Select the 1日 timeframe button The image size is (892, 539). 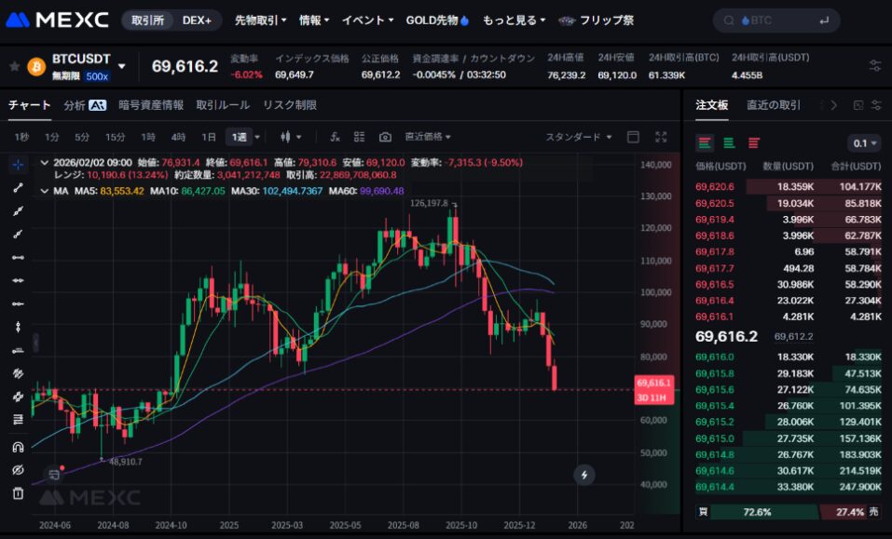click(x=209, y=137)
